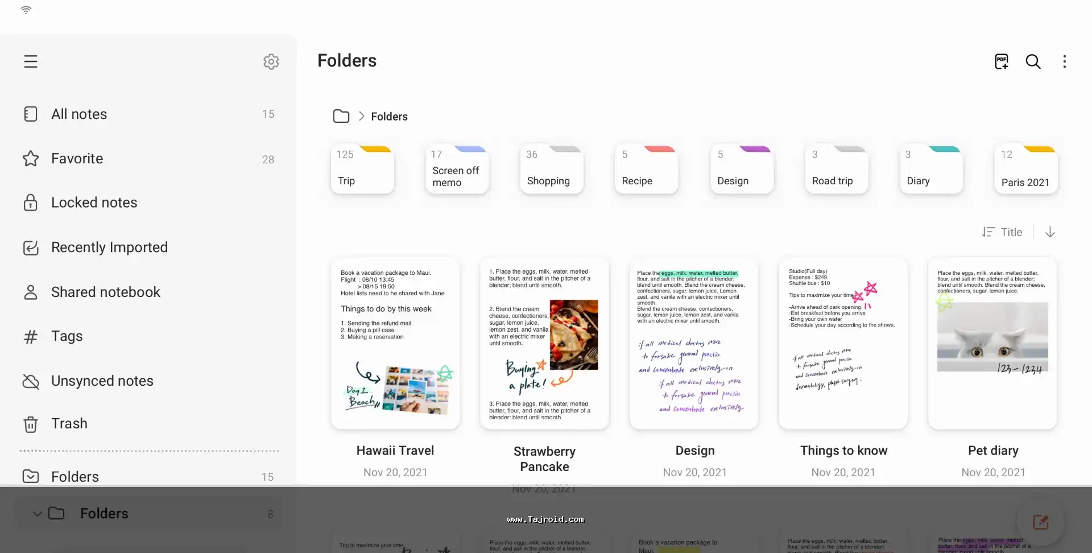Open the hamburger navigation menu

(31, 61)
